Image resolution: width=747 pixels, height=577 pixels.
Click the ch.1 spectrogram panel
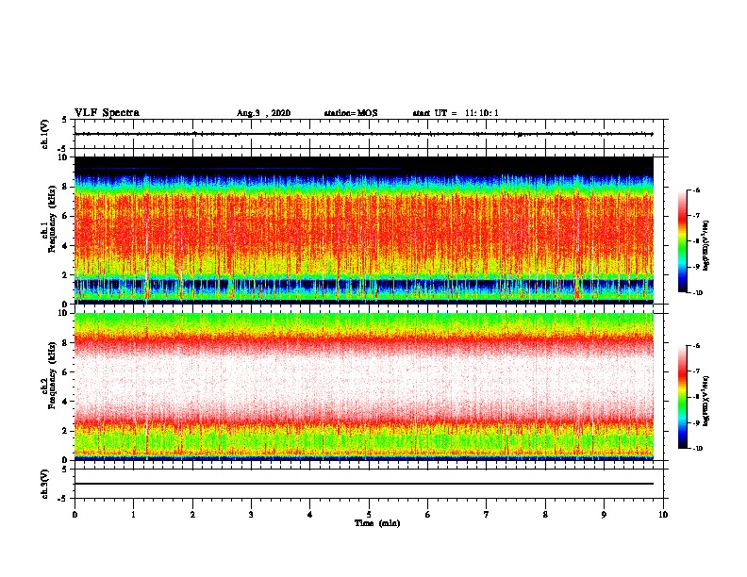coord(363,230)
